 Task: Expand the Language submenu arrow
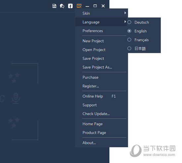click(x=125, y=22)
